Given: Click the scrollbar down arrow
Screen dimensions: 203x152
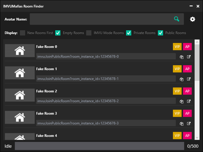Looking at the screenshot, I should (197, 138).
